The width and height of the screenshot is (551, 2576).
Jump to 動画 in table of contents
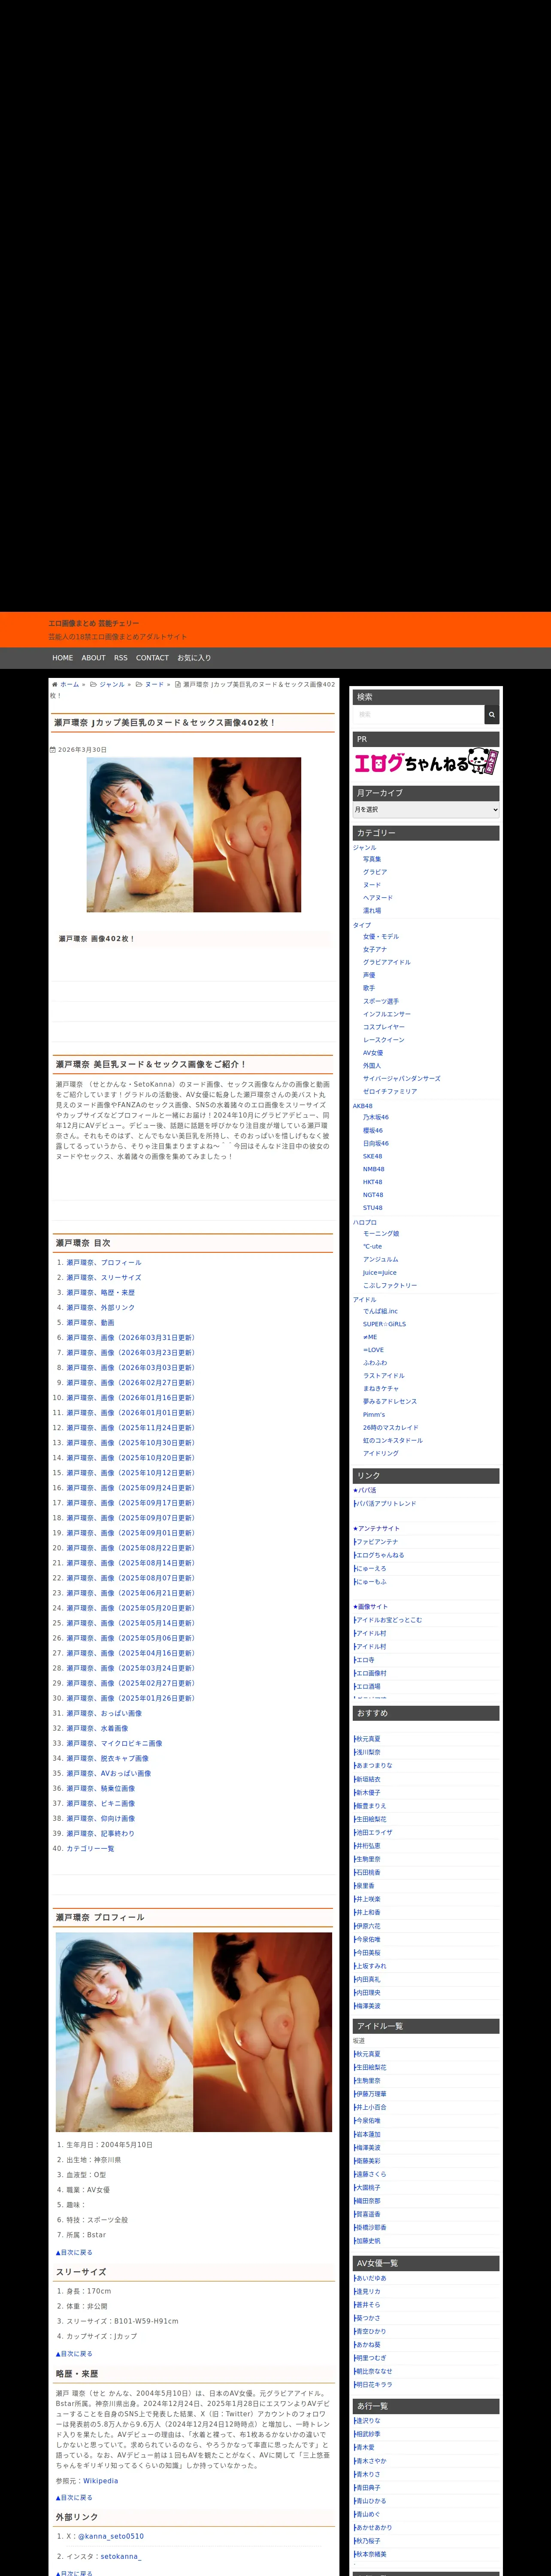(x=90, y=1323)
